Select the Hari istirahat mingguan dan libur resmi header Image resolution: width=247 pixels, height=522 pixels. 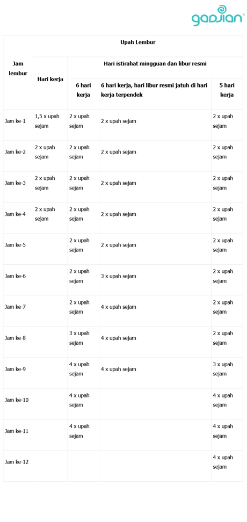coord(155,63)
